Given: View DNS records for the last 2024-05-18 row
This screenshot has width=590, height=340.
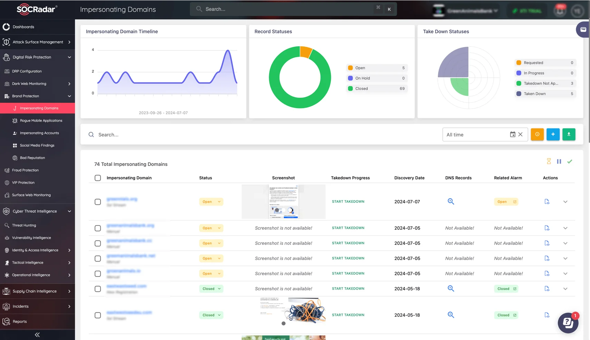Looking at the screenshot, I should [451, 315].
